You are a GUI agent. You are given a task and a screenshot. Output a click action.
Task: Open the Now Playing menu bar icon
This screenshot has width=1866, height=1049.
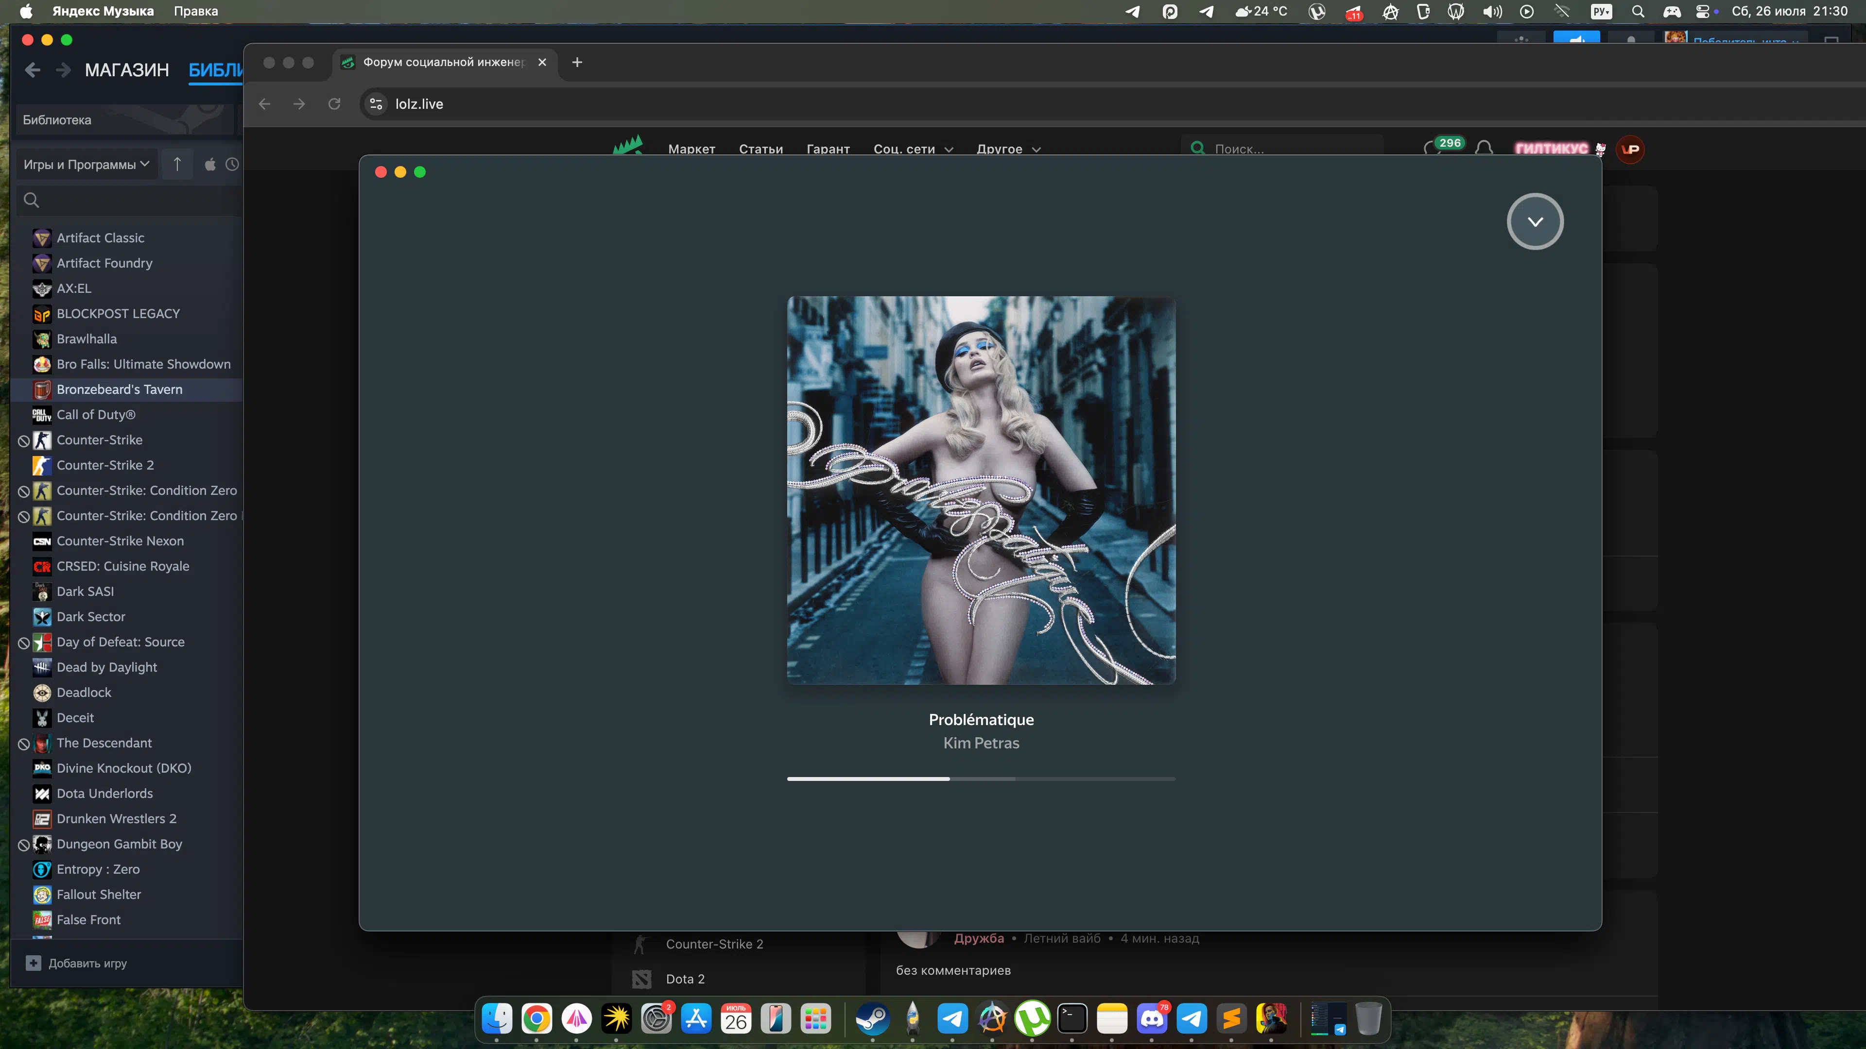(1526, 12)
